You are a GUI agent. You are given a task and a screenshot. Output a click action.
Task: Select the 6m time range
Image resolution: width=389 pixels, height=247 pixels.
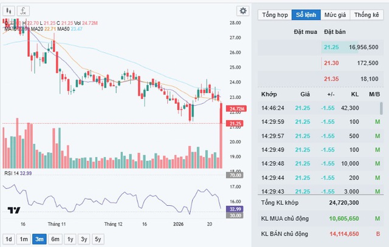tap(55, 239)
